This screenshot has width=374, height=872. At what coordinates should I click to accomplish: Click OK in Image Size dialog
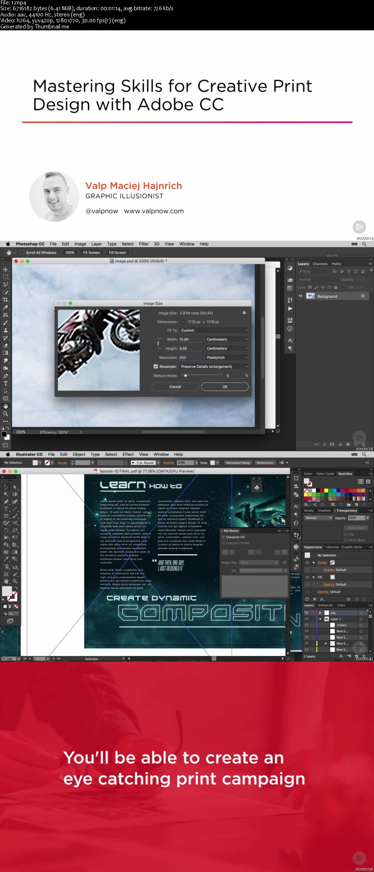225,387
